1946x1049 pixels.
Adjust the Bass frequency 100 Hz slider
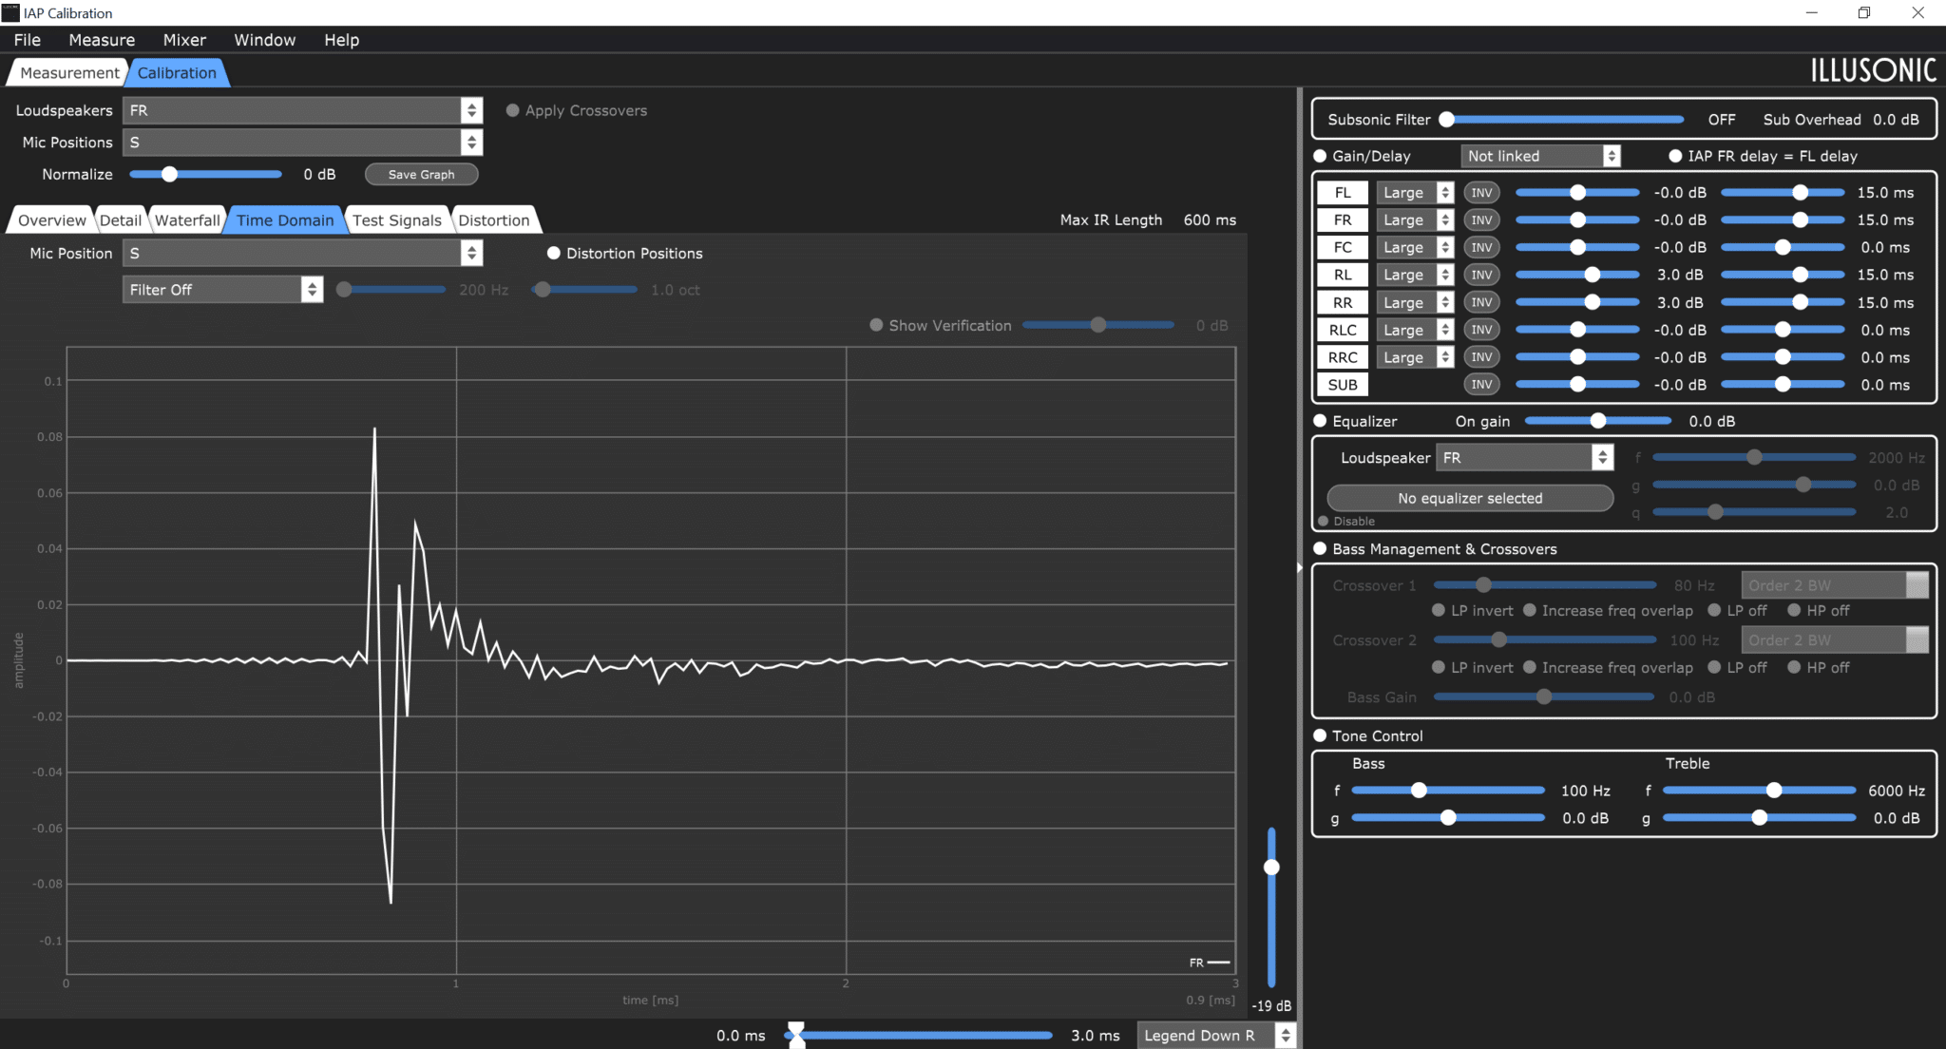pos(1448,791)
